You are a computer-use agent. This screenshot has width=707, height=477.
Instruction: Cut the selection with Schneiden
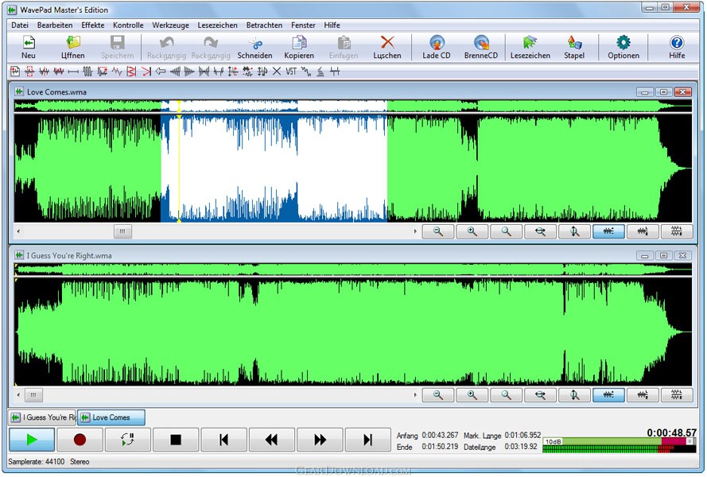[254, 47]
